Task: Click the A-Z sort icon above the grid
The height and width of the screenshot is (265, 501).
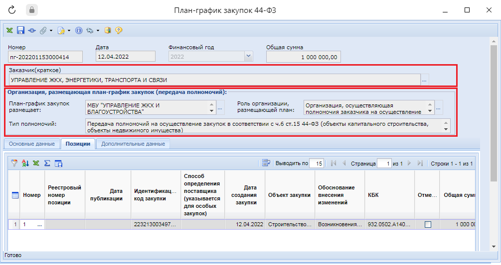Action: tap(25, 163)
